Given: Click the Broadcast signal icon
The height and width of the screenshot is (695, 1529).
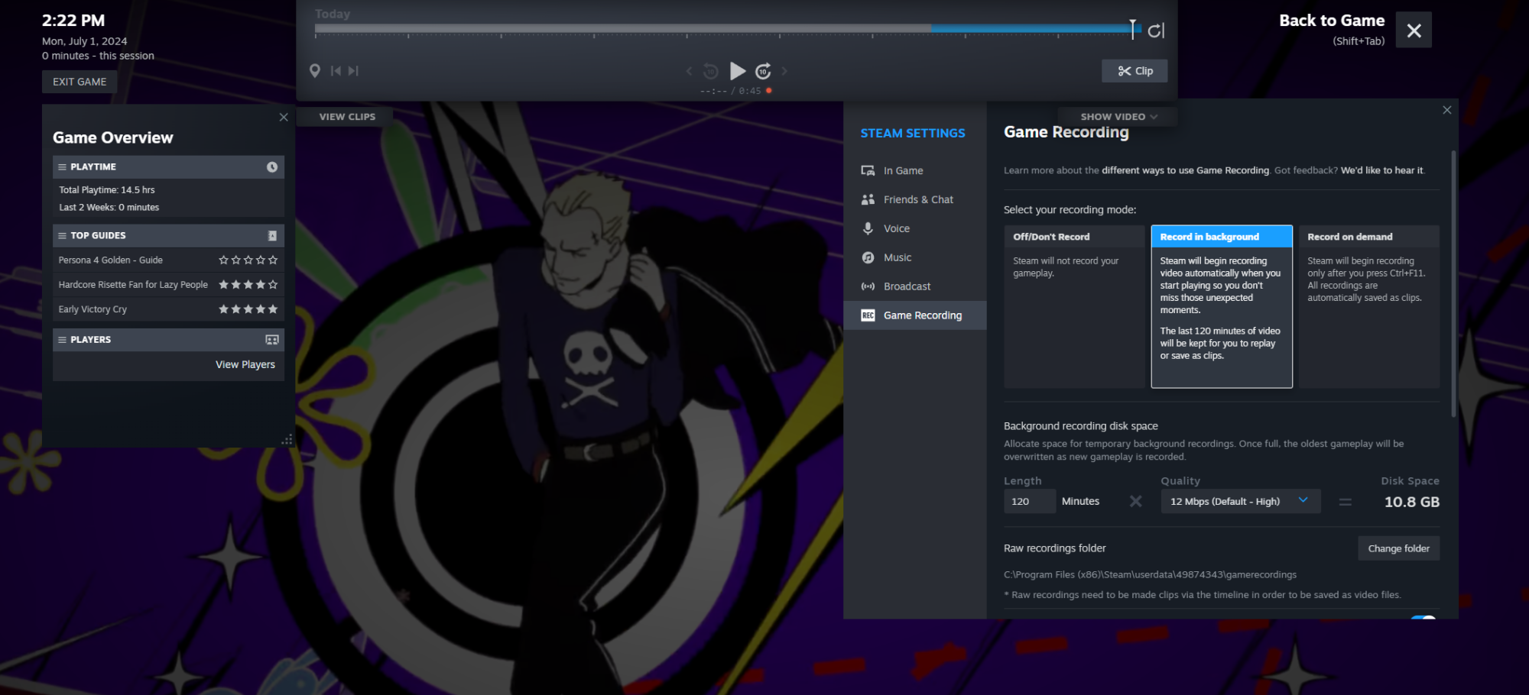Looking at the screenshot, I should (868, 287).
